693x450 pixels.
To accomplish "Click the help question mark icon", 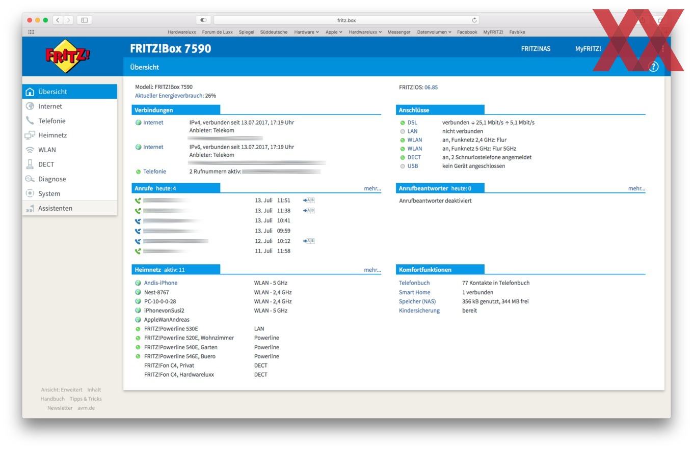I will click(x=654, y=67).
